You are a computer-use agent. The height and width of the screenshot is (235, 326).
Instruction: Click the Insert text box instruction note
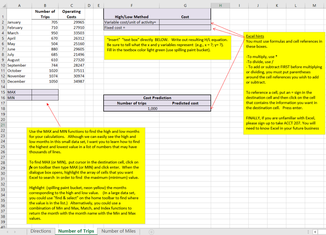point(167,48)
